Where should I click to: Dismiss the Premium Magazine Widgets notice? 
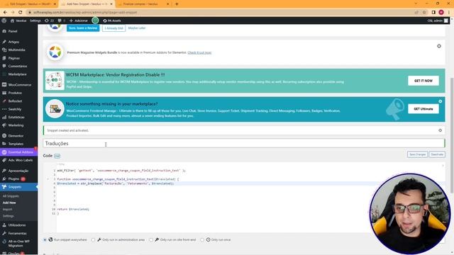click(x=439, y=46)
